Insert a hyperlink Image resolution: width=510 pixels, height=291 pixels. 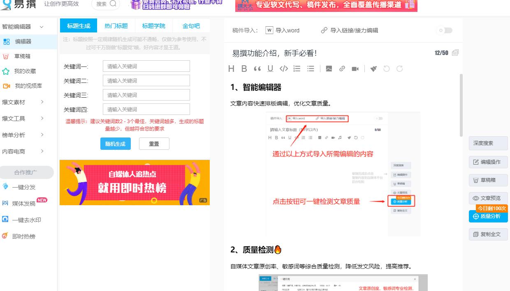342,69
